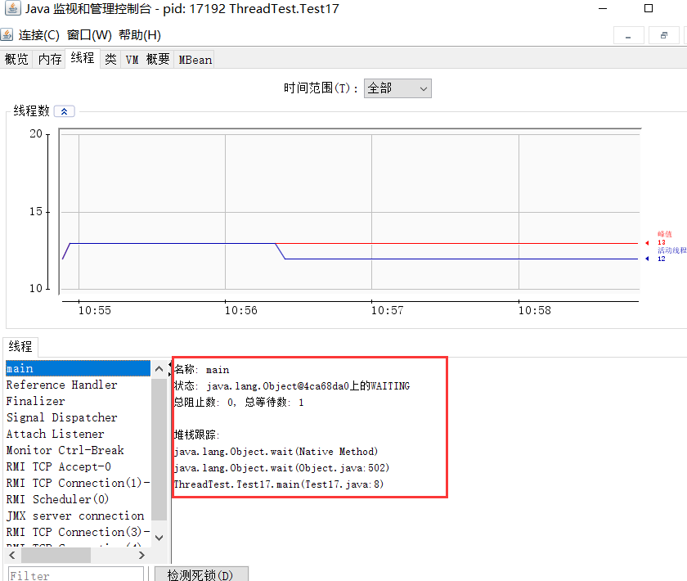Maximize the JConsole window
This screenshot has width=687, height=581.
[x=649, y=8]
